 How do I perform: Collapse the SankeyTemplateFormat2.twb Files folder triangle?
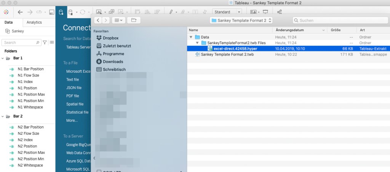click(197, 43)
